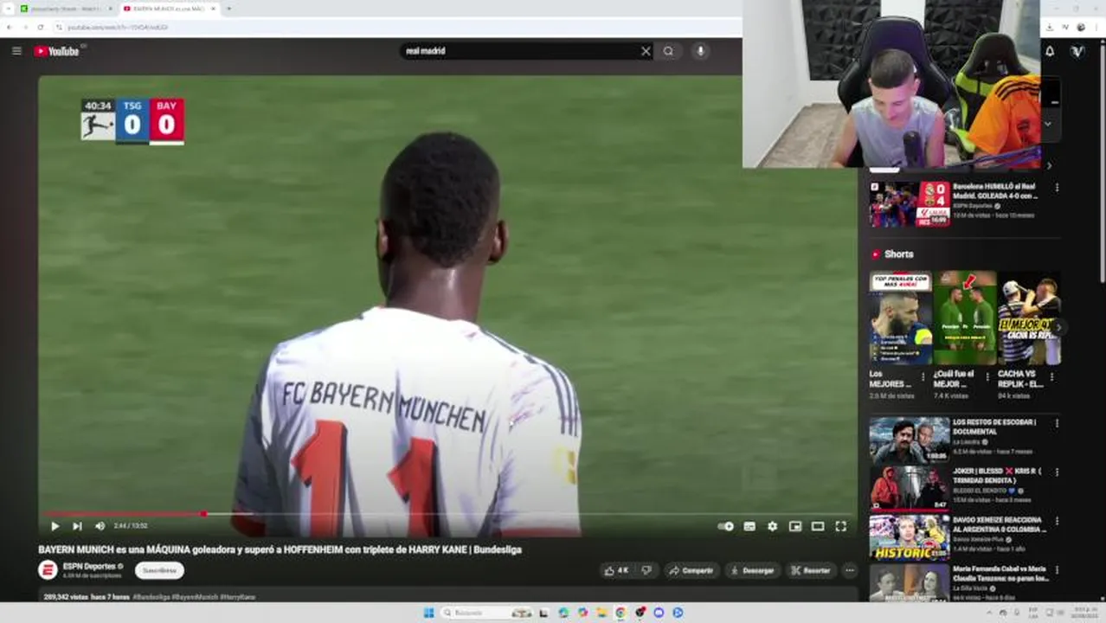Close the BAYERN MUNICH browser tab

point(212,9)
